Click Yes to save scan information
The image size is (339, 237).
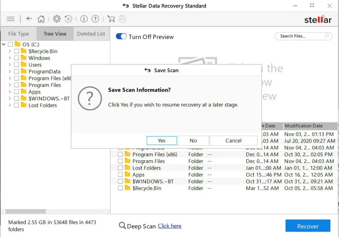pyautogui.click(x=162, y=140)
